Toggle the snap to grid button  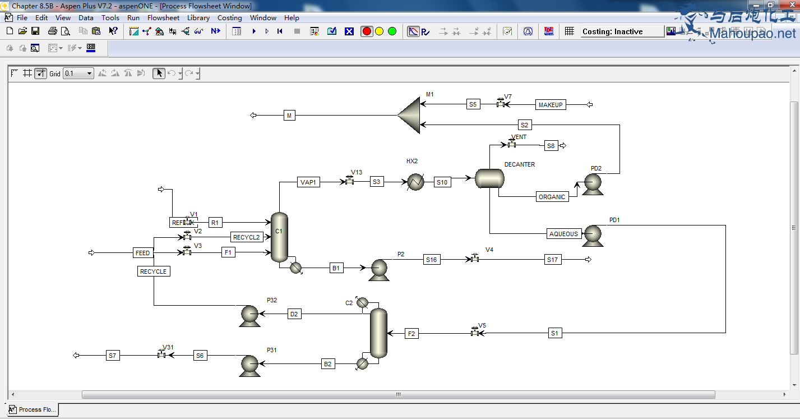[40, 73]
